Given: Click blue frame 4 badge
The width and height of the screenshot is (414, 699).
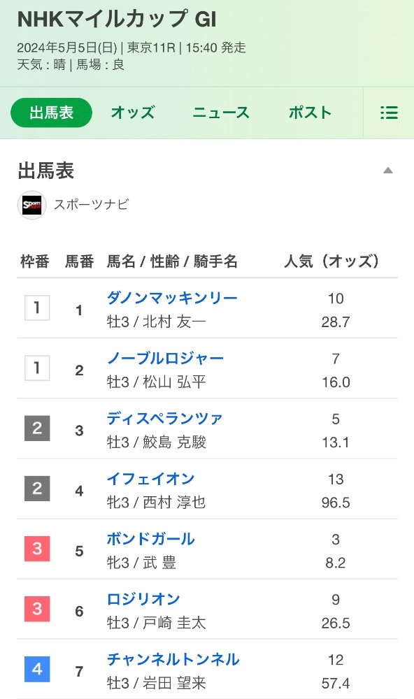Looking at the screenshot, I should click(x=37, y=669).
